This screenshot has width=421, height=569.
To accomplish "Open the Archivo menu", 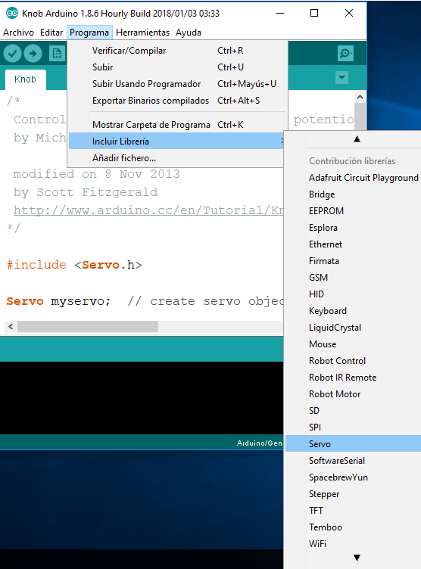I will tap(18, 33).
